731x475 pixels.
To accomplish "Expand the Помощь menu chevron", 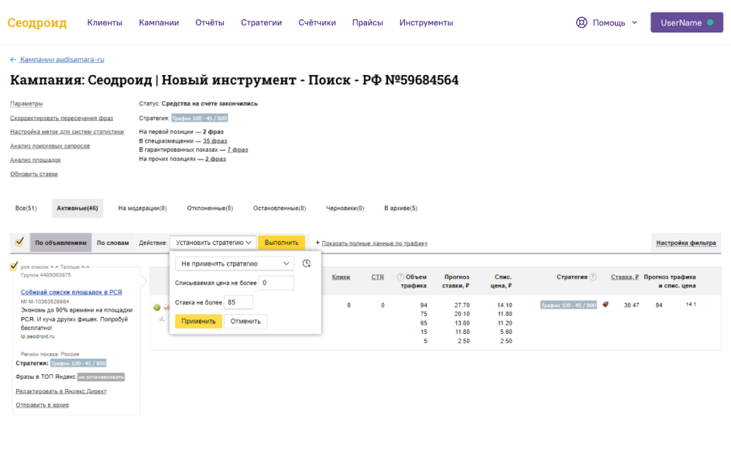I will tap(635, 22).
